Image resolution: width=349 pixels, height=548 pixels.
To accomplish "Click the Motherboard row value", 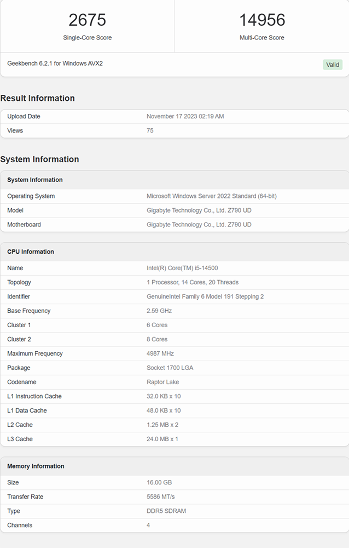I will pyautogui.click(x=199, y=225).
